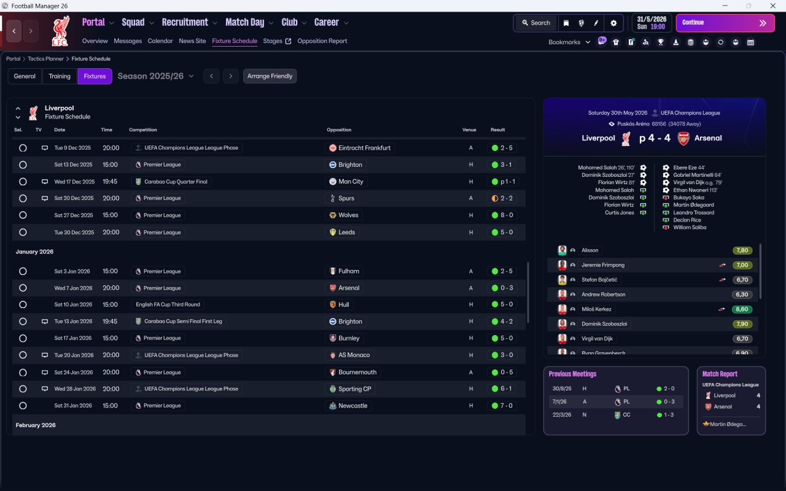786x491 pixels.
Task: Open the calendar grid icon shortcut
Action: point(750,42)
